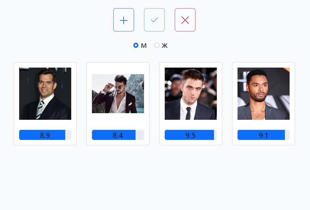The image size is (310, 210).
Task: Open photo of man wearing sunglasses
Action: (118, 94)
